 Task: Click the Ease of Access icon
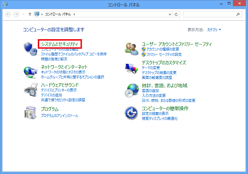(x=131, y=113)
